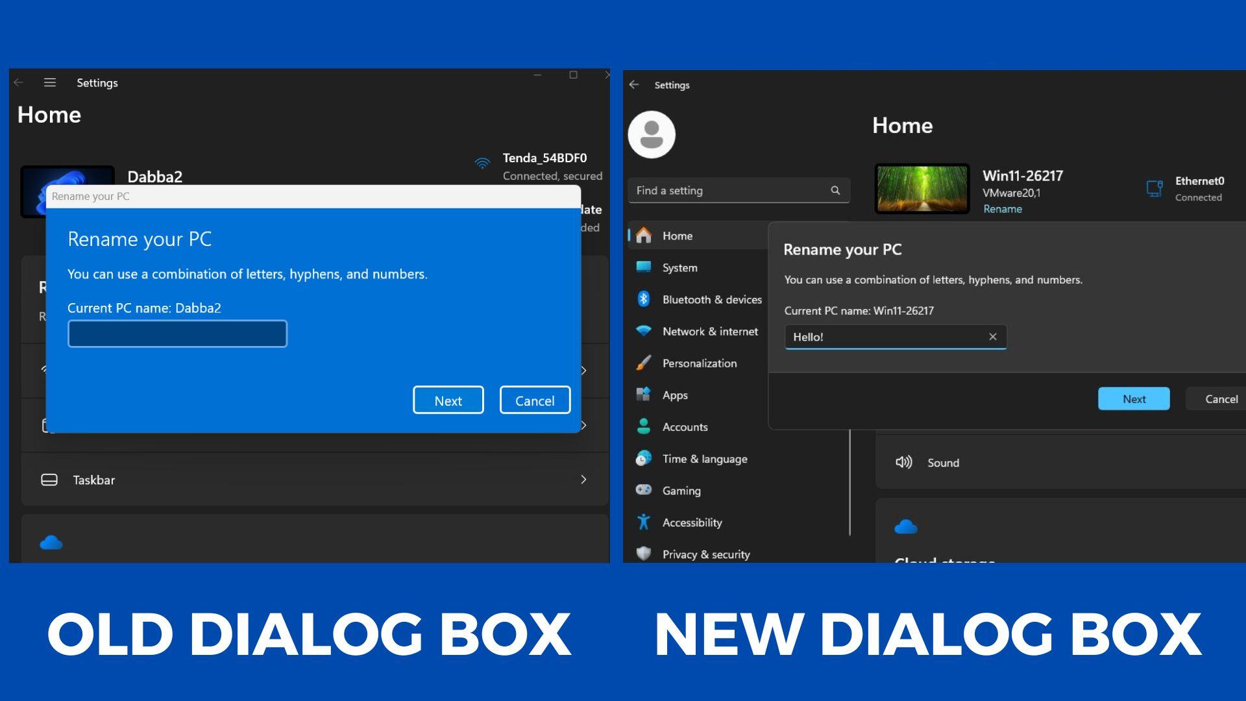Open the Personalization settings category
This screenshot has height=701, width=1246.
(699, 363)
